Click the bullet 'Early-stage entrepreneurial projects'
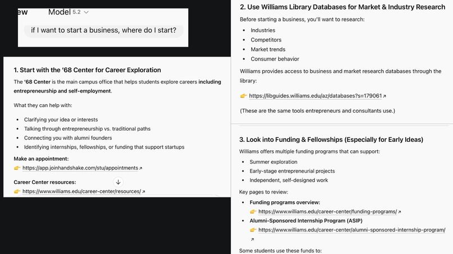Viewport: 453px width, 254px height. coord(292,171)
